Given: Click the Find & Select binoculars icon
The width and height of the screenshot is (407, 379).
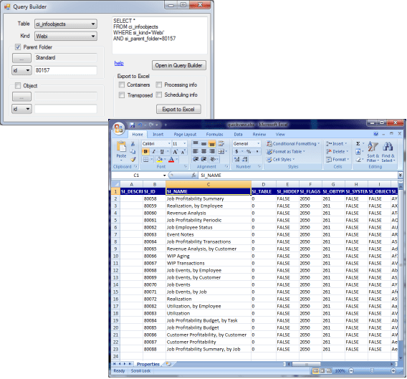Looking at the screenshot, I should (388, 147).
